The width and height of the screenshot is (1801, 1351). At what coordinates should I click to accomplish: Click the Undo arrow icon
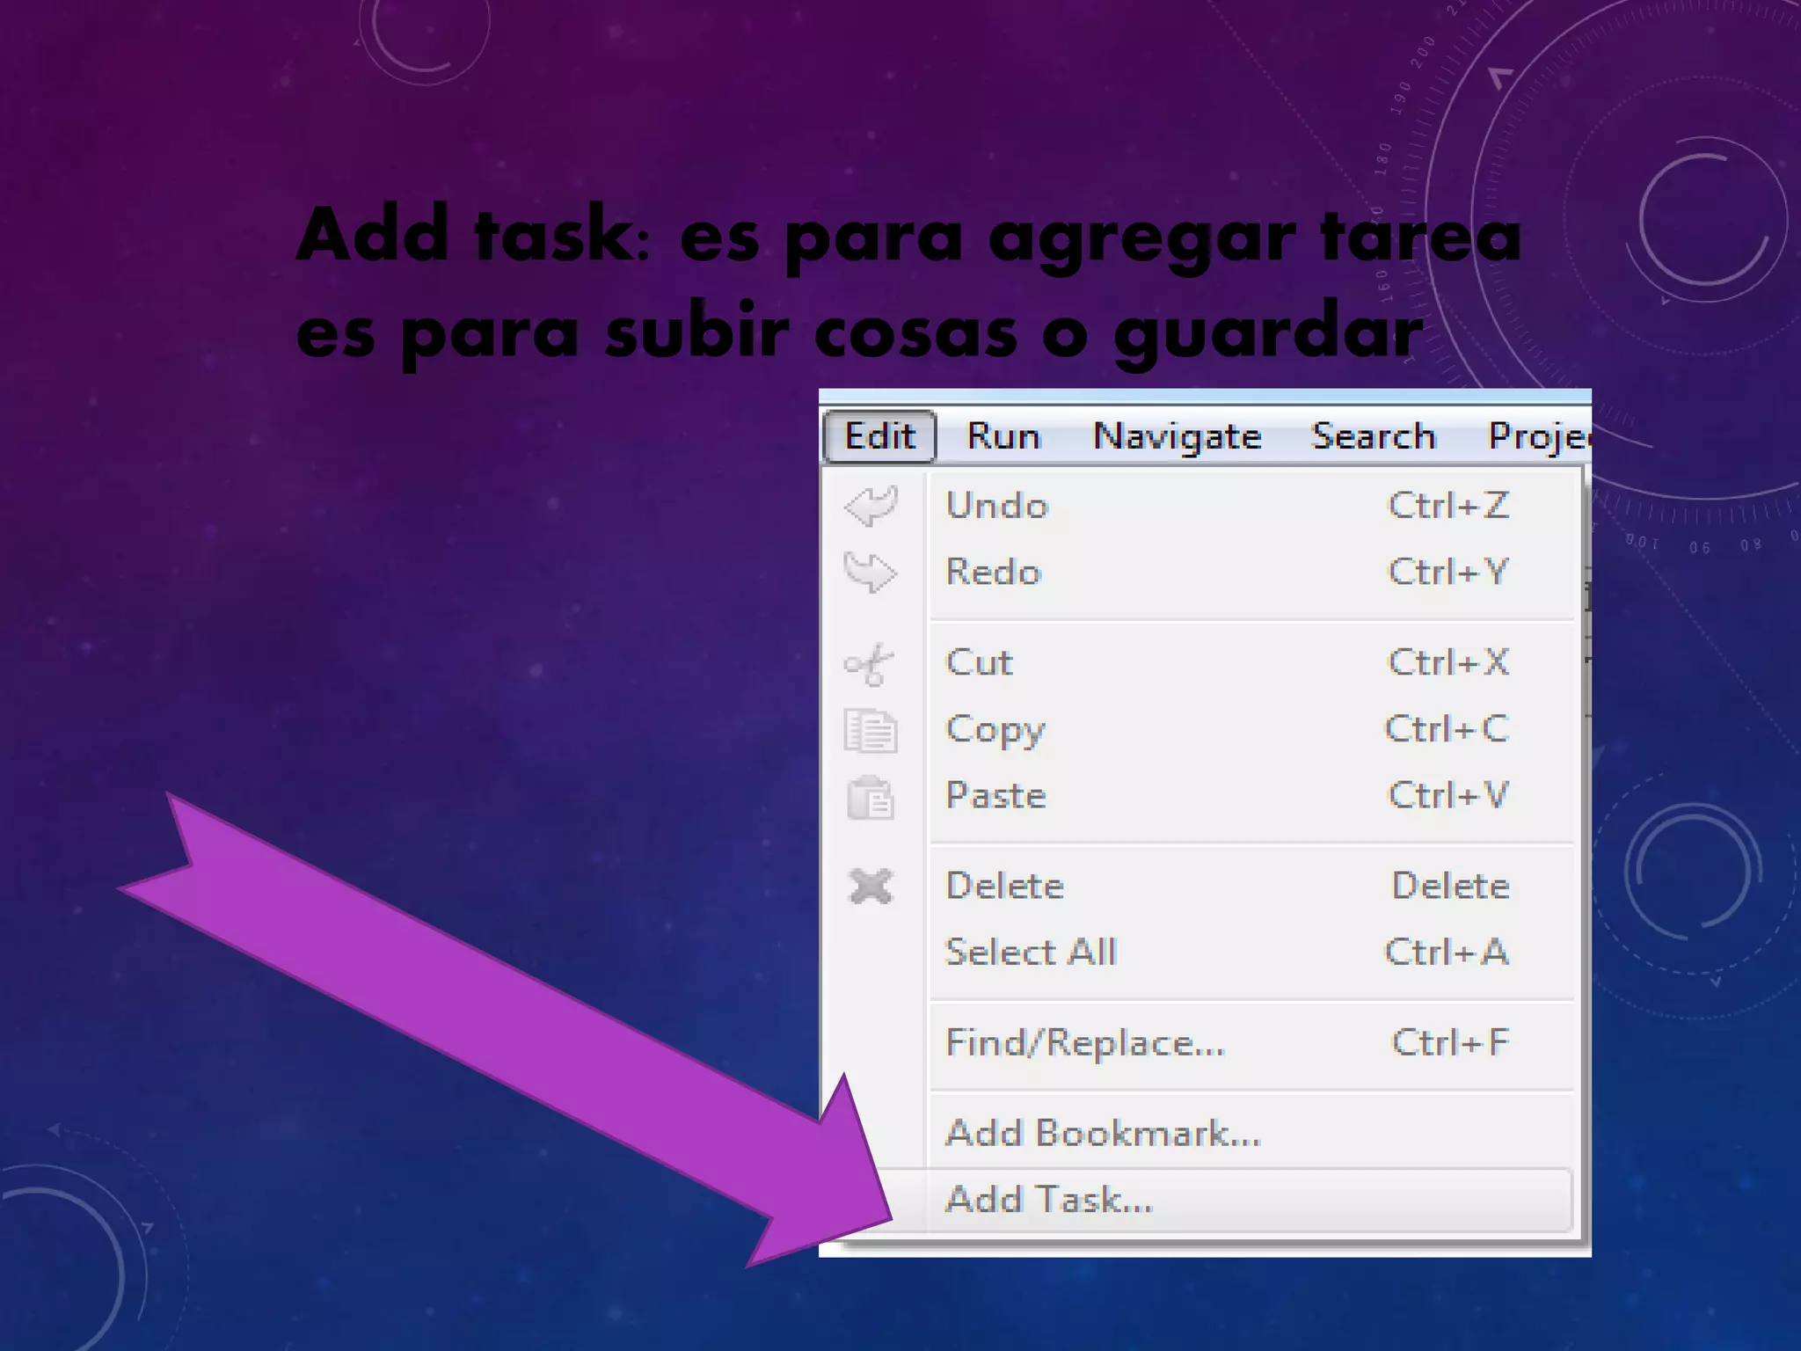coord(871,506)
